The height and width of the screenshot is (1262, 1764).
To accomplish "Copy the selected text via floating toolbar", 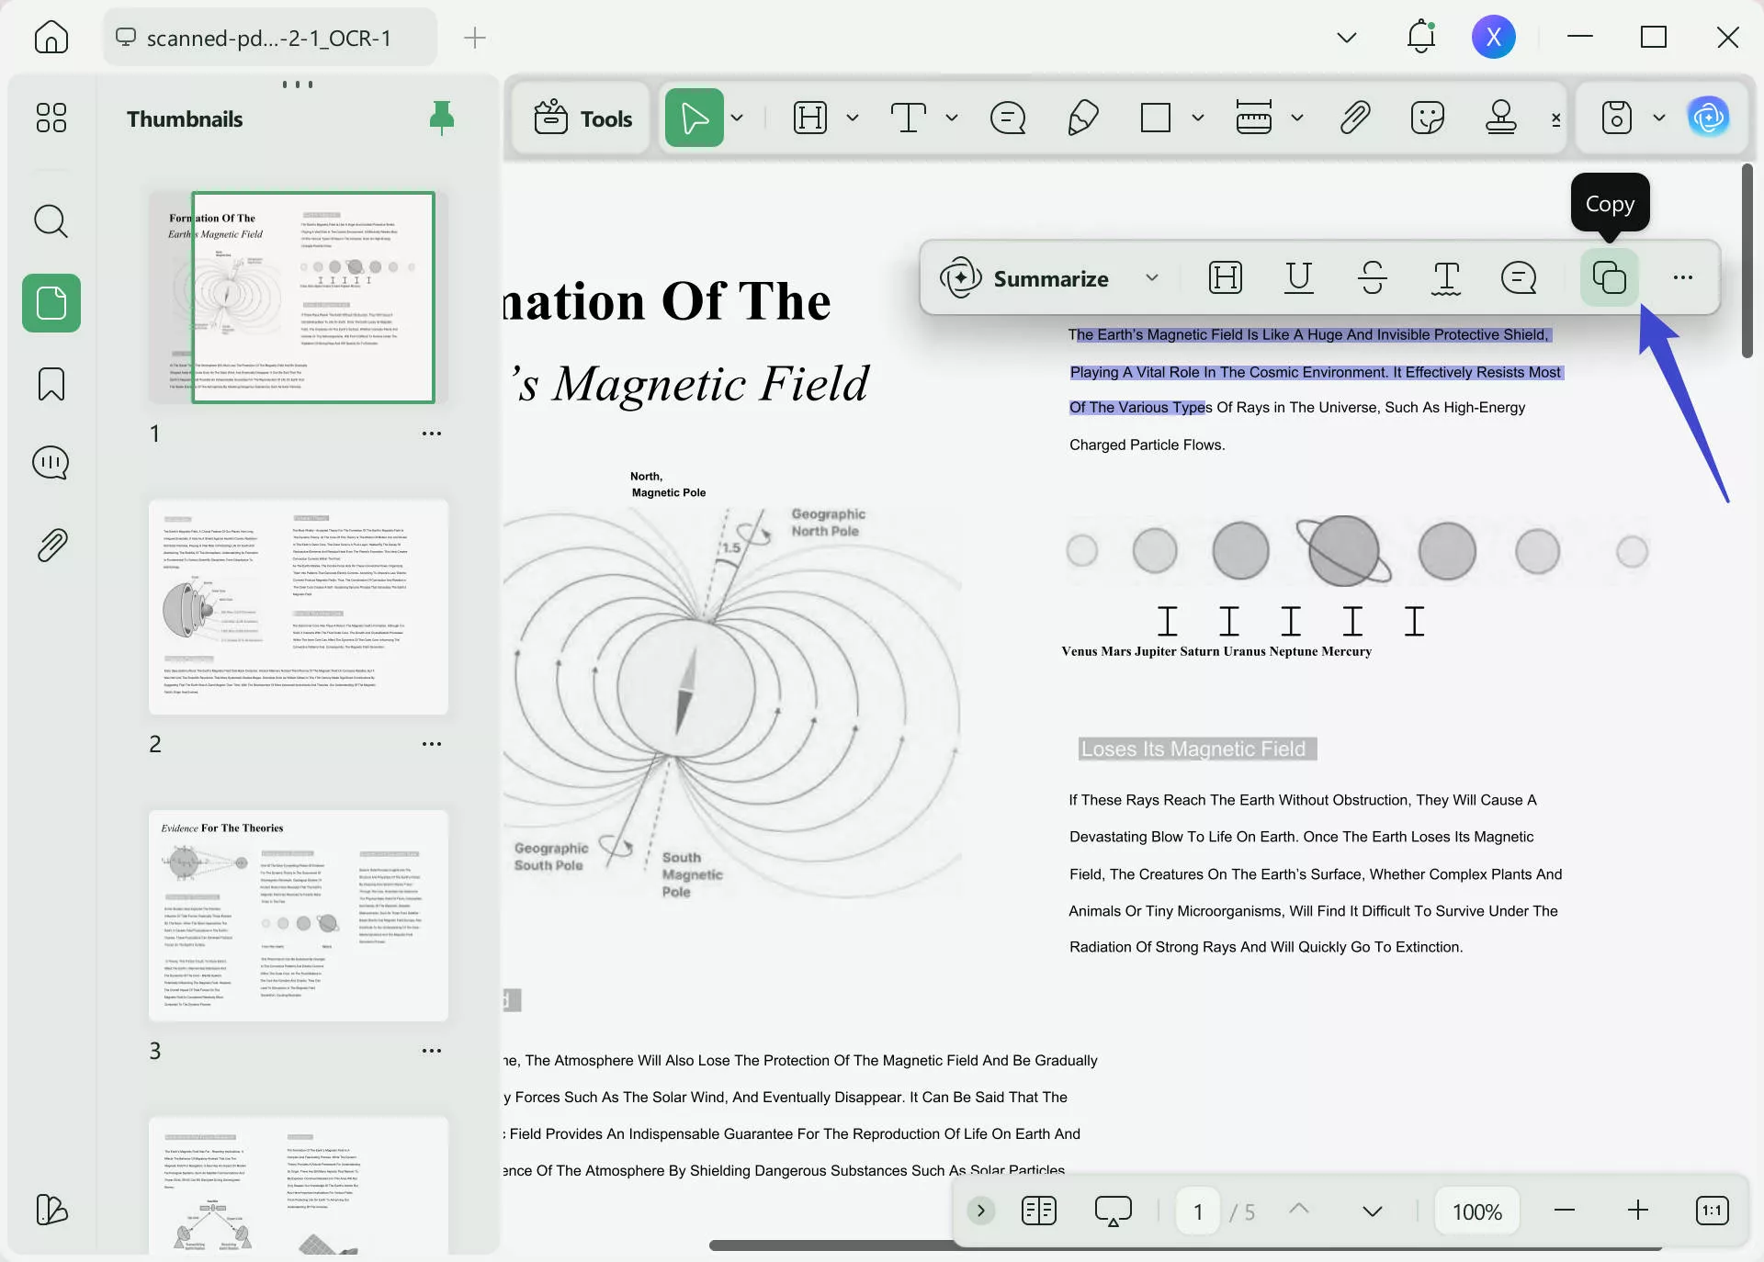I will point(1609,277).
